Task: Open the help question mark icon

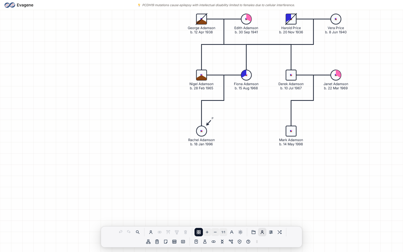Action: (248, 242)
